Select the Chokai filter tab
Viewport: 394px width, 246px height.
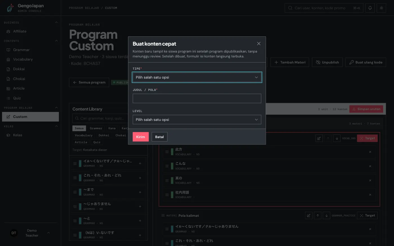click(x=121, y=135)
